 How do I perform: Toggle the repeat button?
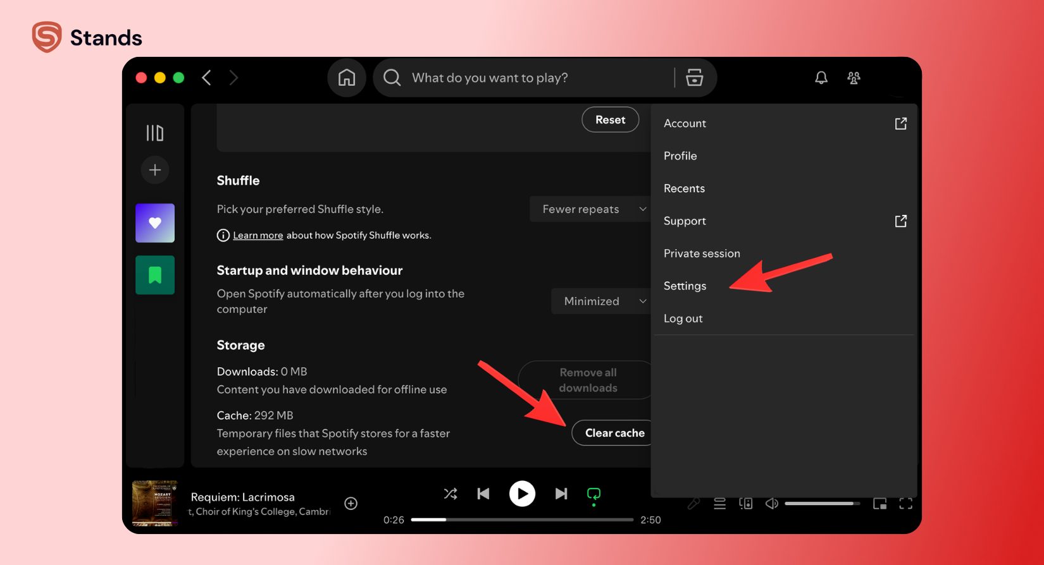(x=593, y=494)
